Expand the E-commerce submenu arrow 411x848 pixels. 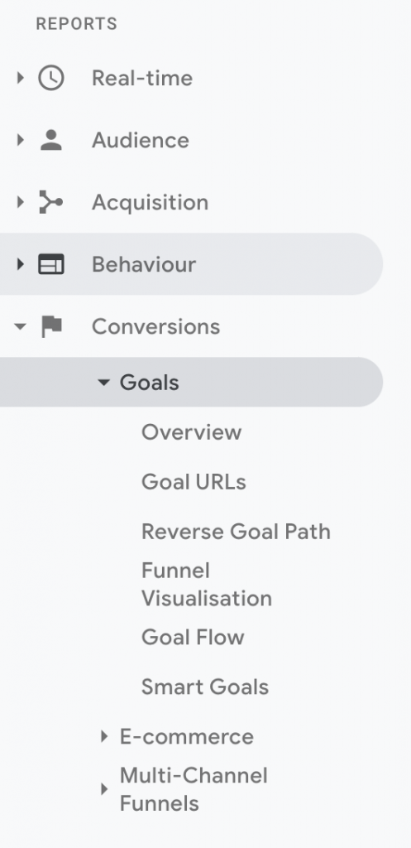click(104, 736)
